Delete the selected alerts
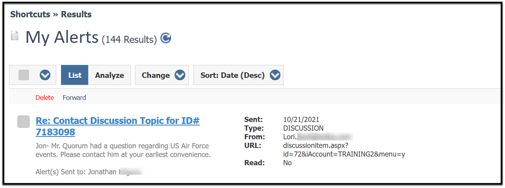Viewport: 505px width, 188px height. [x=45, y=98]
